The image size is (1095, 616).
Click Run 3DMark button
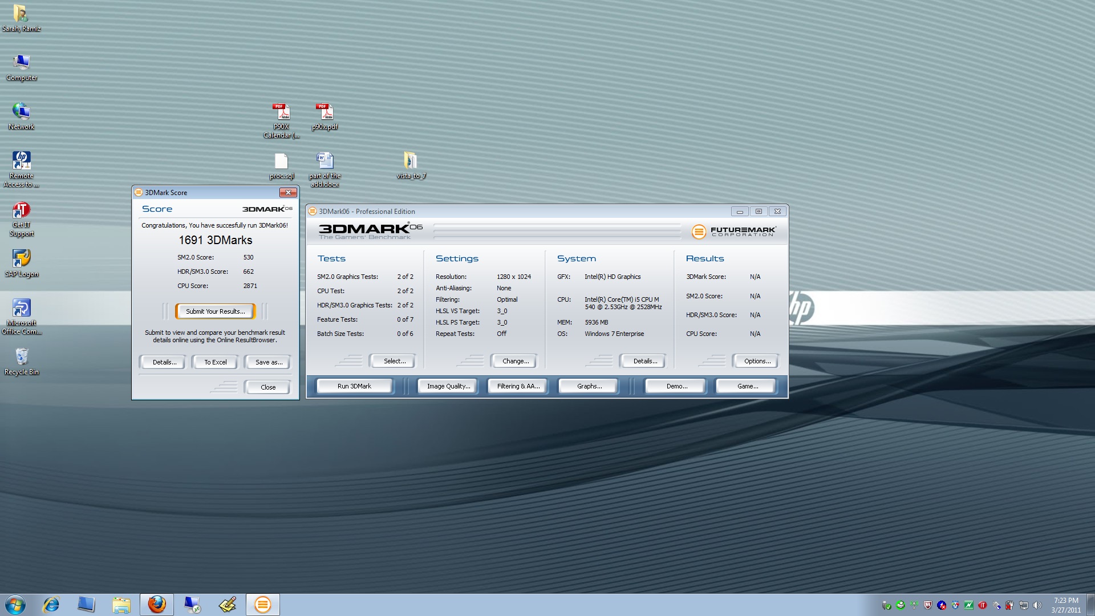point(354,386)
